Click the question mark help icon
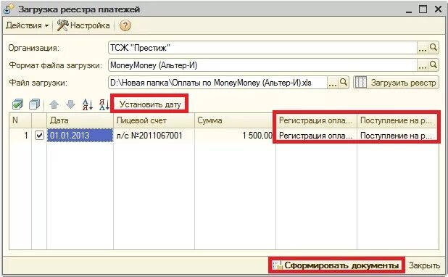This screenshot has height=277, width=448. point(125,25)
